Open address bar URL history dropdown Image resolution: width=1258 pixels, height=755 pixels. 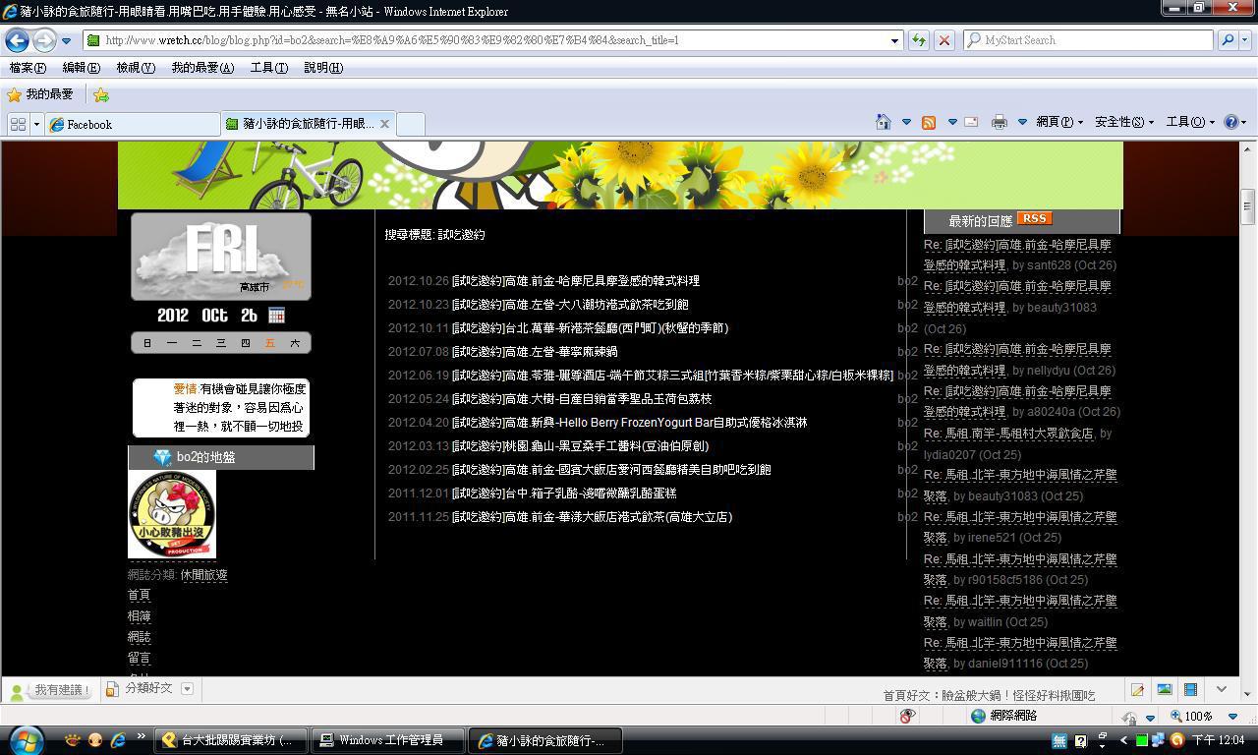894,40
